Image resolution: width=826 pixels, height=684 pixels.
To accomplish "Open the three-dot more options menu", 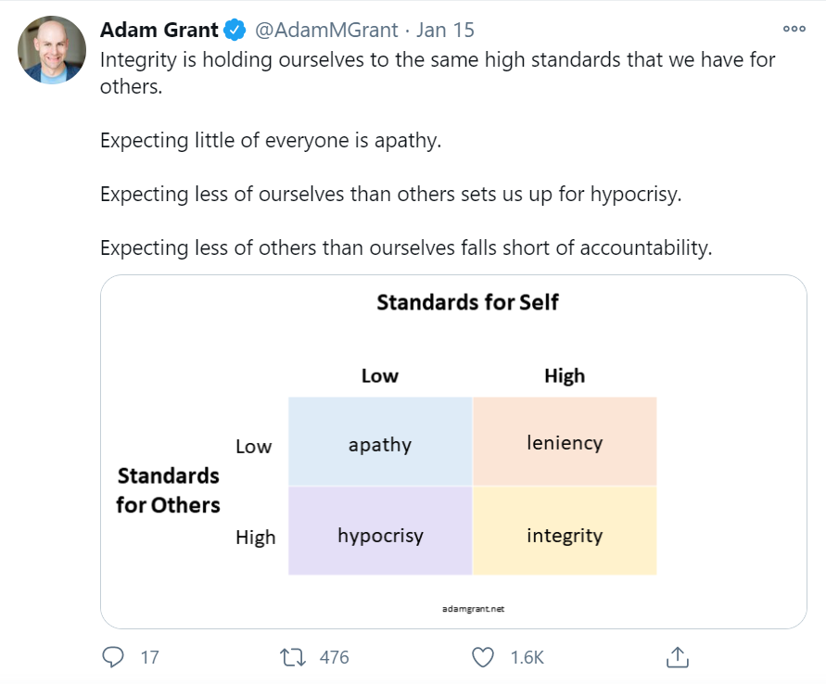I will [794, 29].
